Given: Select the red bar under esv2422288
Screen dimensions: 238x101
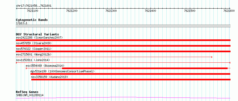Looking at the screenshot, I should pos(123,40).
